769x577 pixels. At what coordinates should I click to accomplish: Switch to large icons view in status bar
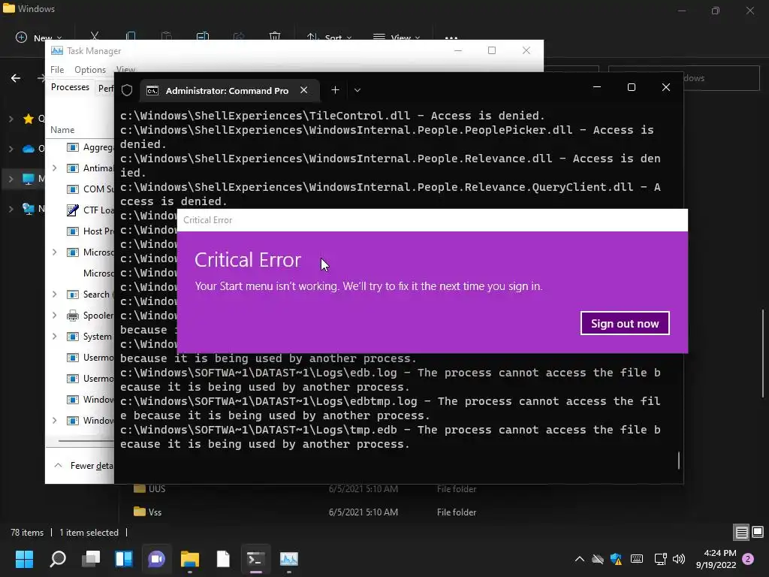click(758, 533)
